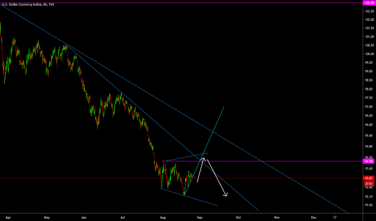This screenshot has height=221, width=376.
Task: Click the 100.50 price axis label
Action: click(x=370, y=45)
